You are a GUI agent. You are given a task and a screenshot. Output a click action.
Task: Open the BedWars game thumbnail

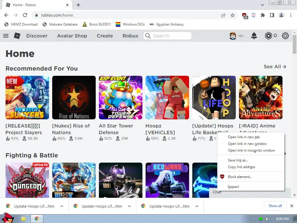click(x=167, y=180)
